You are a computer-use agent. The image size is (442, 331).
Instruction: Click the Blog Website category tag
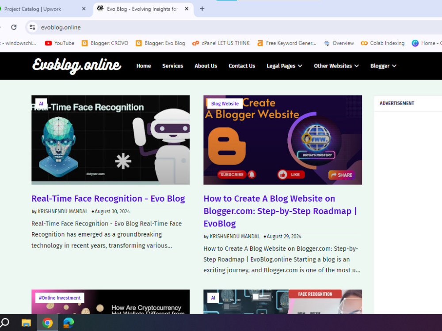pos(225,104)
